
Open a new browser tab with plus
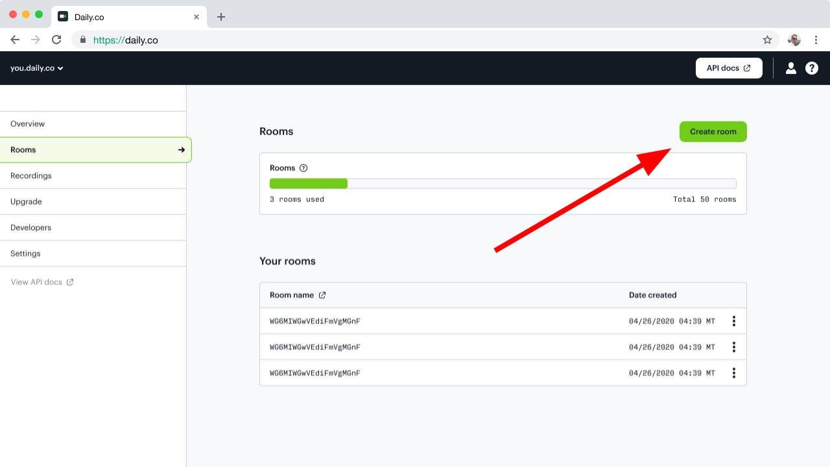[221, 17]
